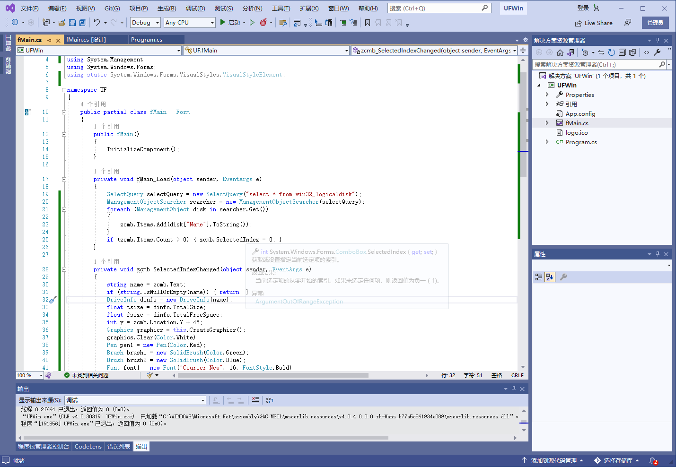
Task: Toggle categorized view in Properties panel
Action: pyautogui.click(x=539, y=277)
